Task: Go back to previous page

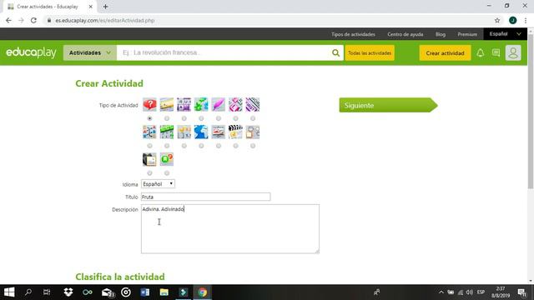Action: click(x=8, y=20)
